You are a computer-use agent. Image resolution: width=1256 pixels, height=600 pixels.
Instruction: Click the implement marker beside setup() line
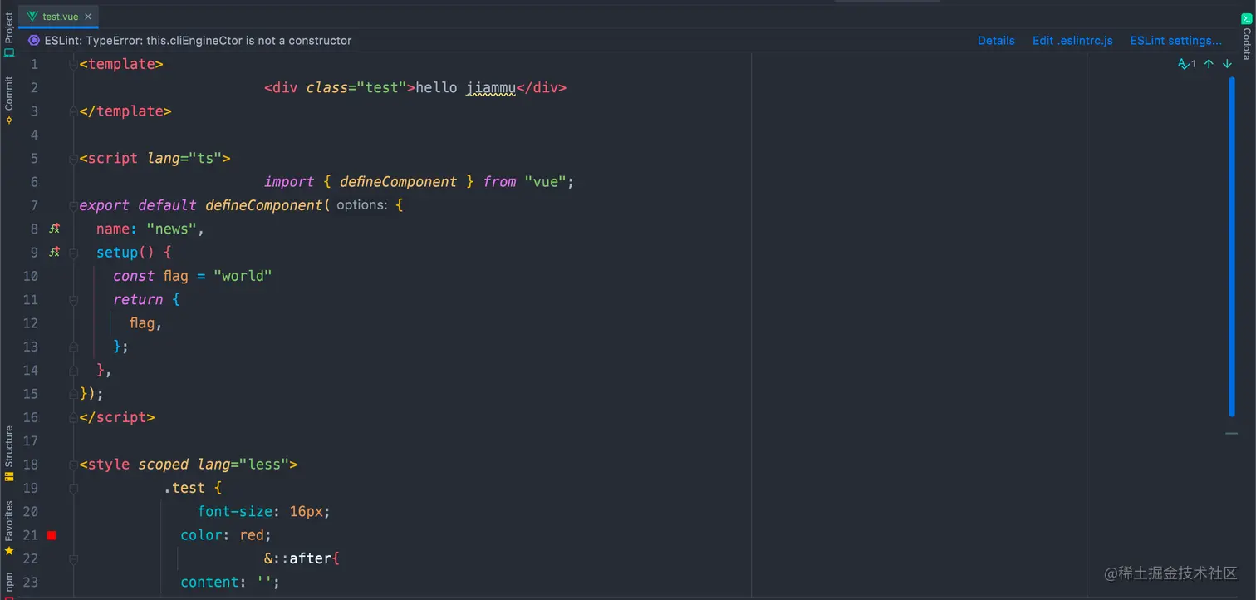tap(54, 252)
